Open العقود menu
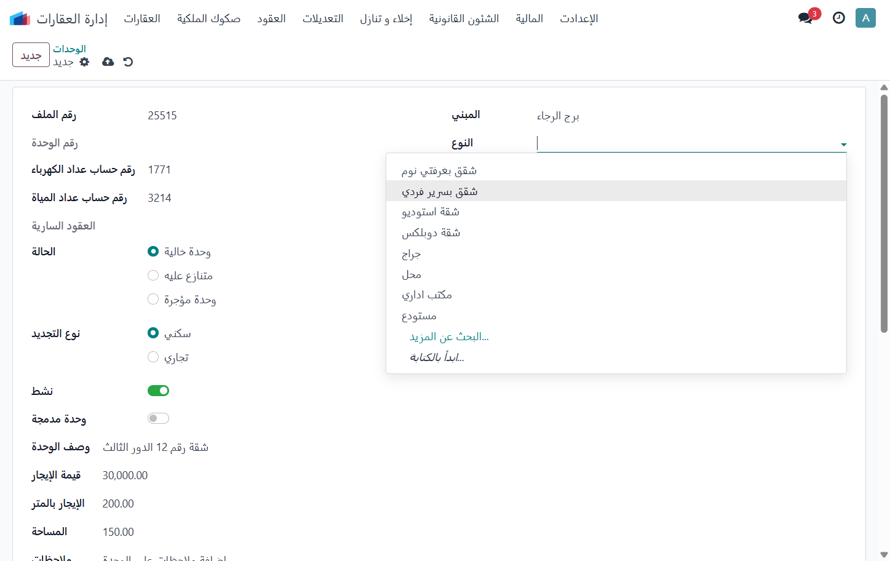The width and height of the screenshot is (890, 561). (x=271, y=18)
